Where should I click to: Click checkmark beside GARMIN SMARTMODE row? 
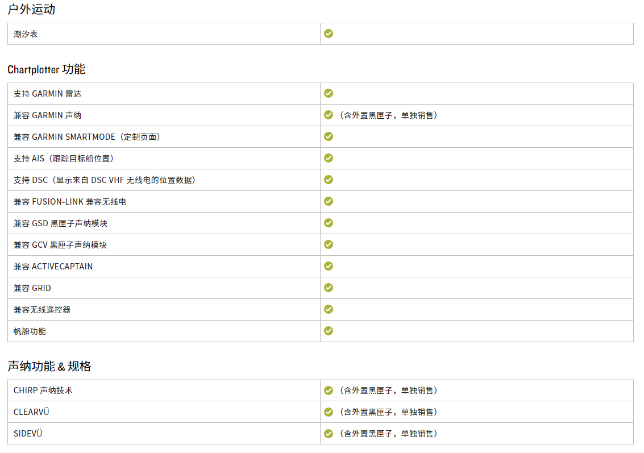point(329,136)
